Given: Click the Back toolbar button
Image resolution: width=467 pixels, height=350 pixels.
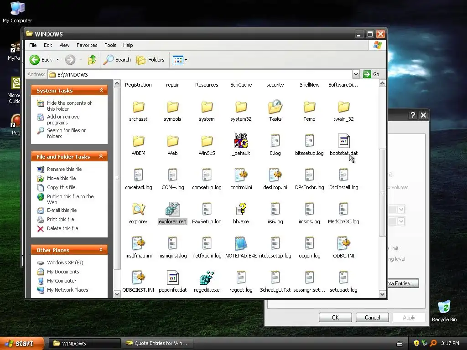Looking at the screenshot, I should click(x=41, y=60).
